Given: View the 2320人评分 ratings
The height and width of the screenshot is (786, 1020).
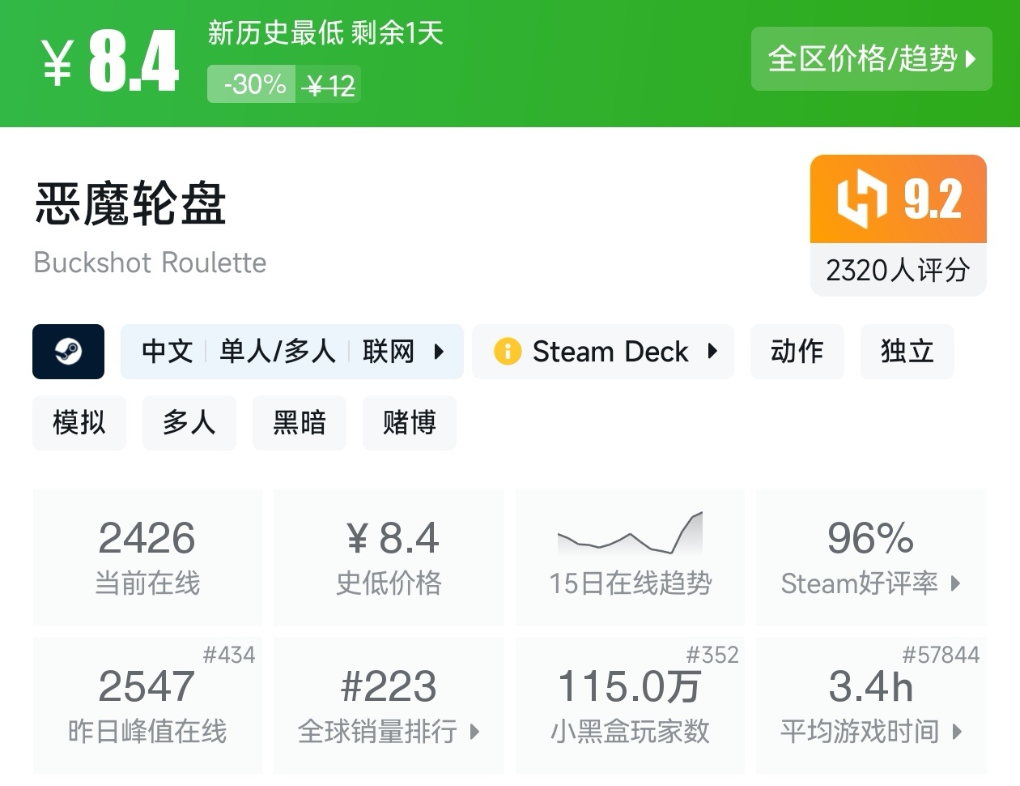Looking at the screenshot, I should click(x=899, y=270).
